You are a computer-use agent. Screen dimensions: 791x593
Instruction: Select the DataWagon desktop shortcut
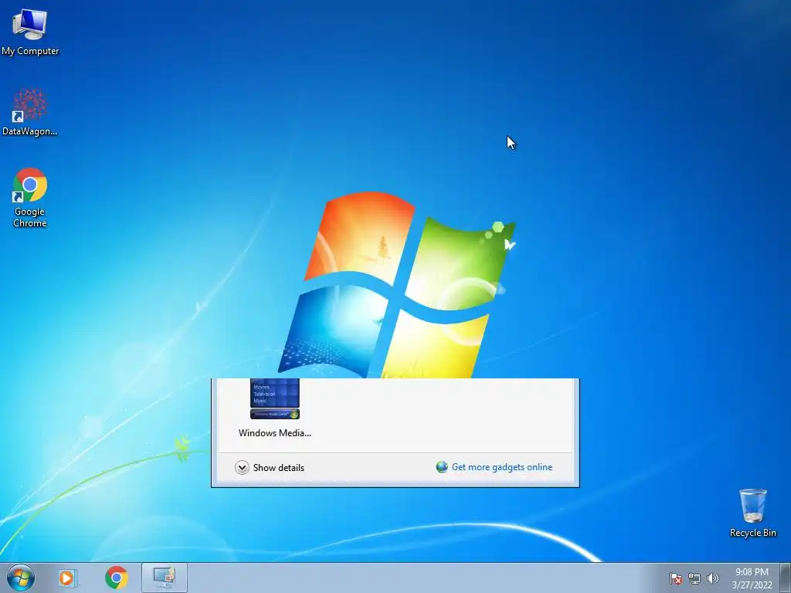click(30, 112)
